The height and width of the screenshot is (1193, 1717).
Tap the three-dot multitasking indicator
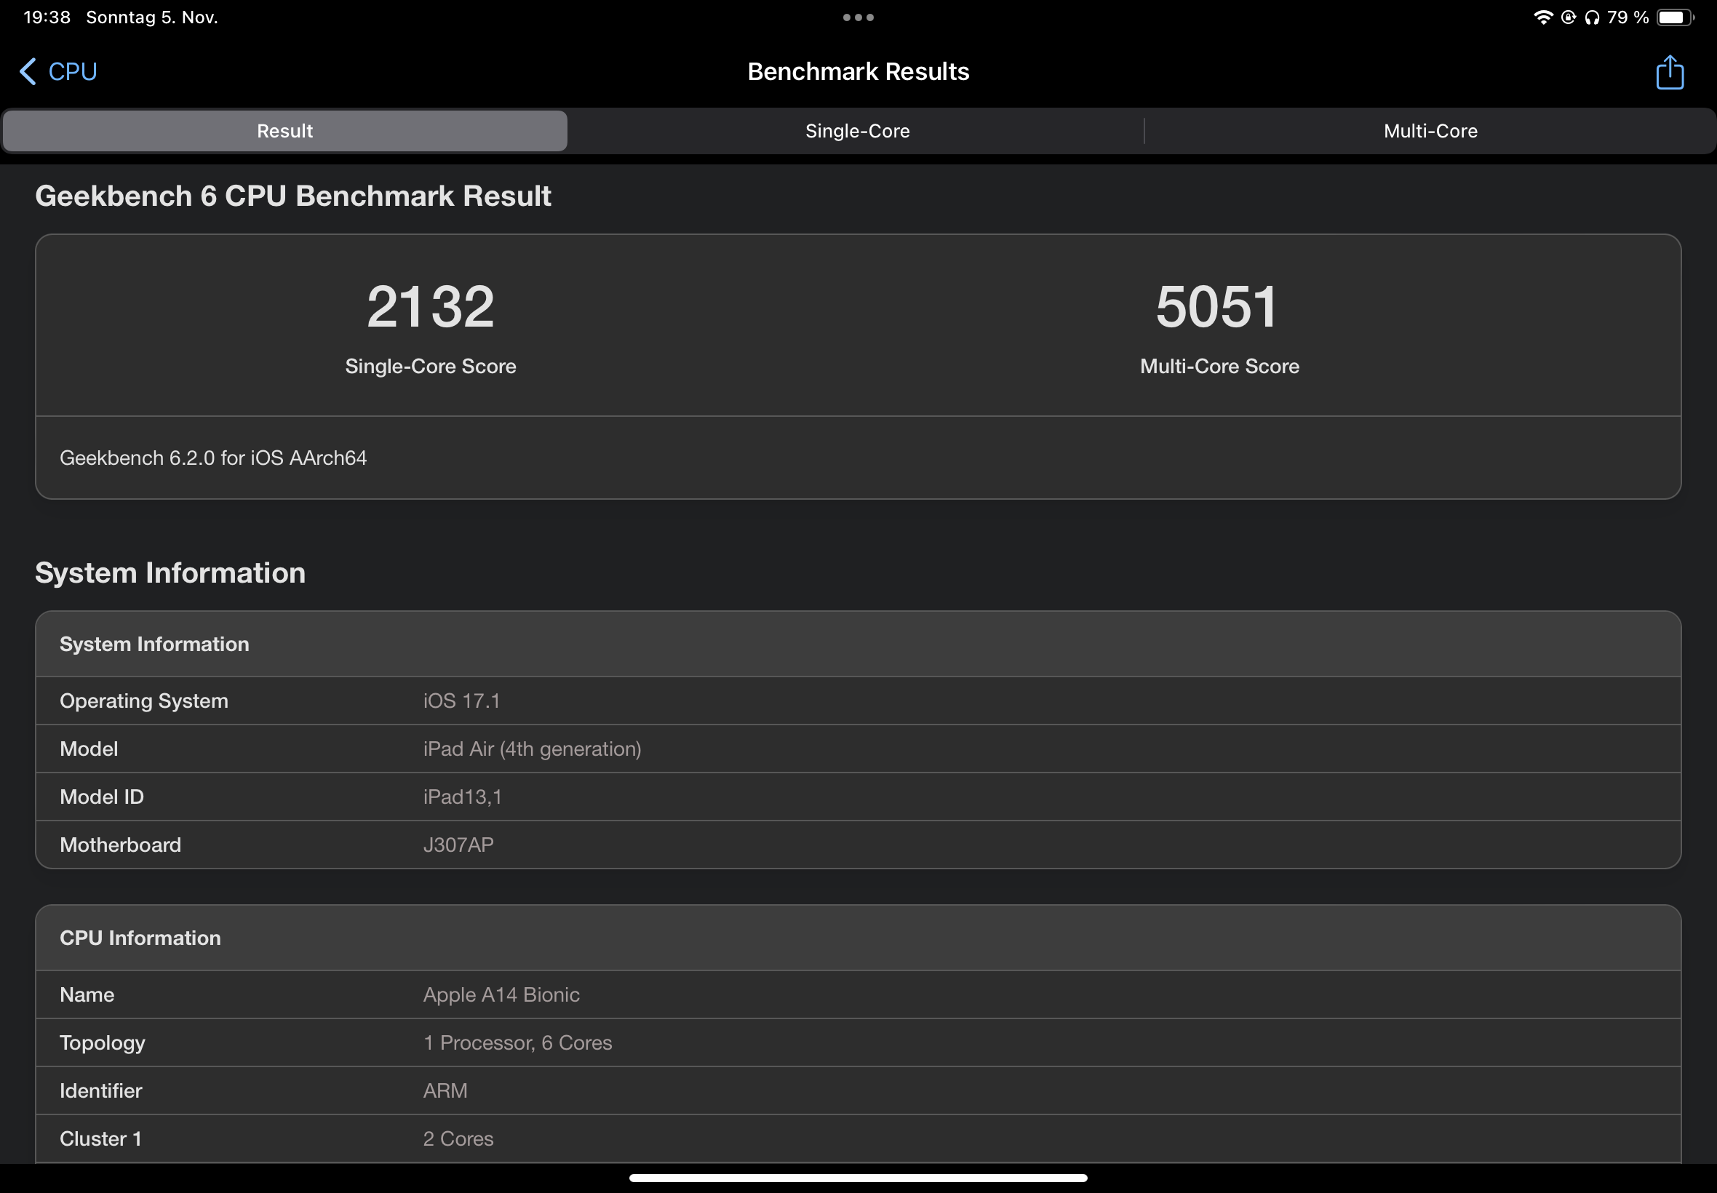(x=858, y=17)
